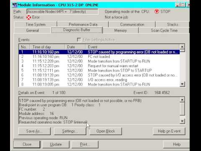201x151 pixels.
Task: Select event 6 STOP caused by I/O access error
Action: 99,75
